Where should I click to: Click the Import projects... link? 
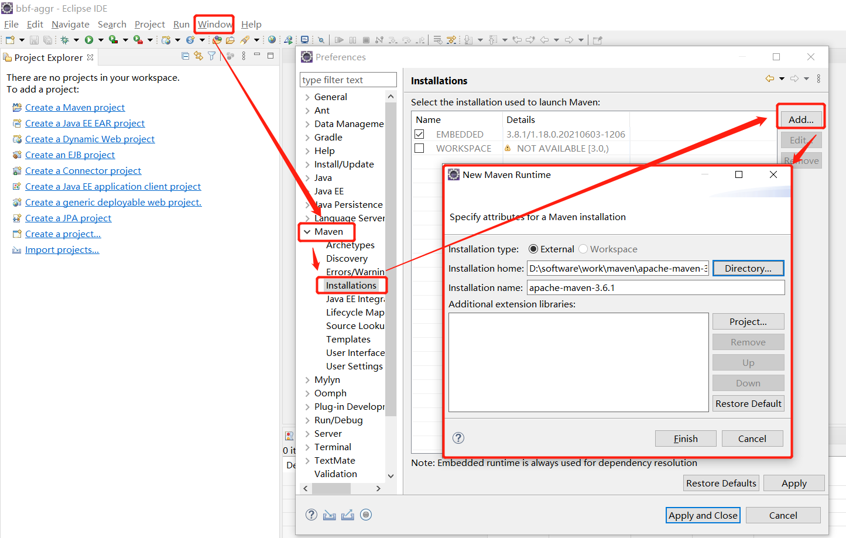pyautogui.click(x=62, y=249)
